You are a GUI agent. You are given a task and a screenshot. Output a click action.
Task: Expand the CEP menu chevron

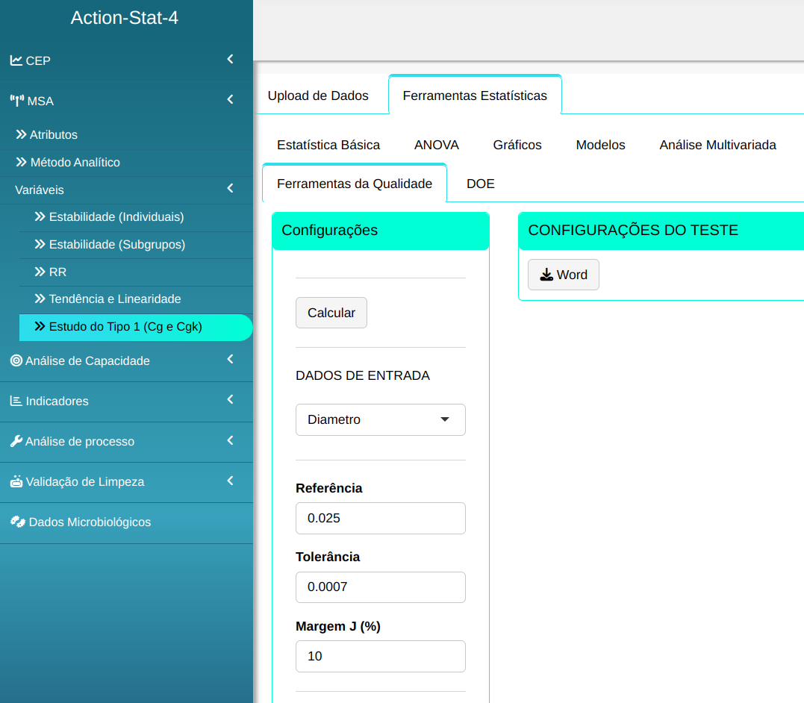(230, 59)
